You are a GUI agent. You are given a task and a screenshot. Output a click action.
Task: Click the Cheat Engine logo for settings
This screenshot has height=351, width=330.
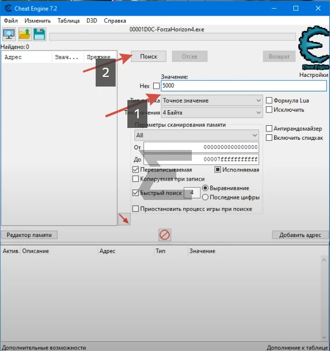point(314,48)
